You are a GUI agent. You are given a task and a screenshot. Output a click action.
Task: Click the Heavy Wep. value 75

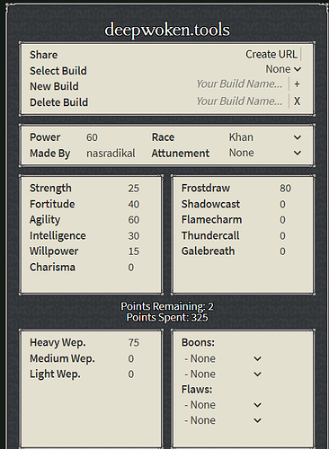point(134,342)
